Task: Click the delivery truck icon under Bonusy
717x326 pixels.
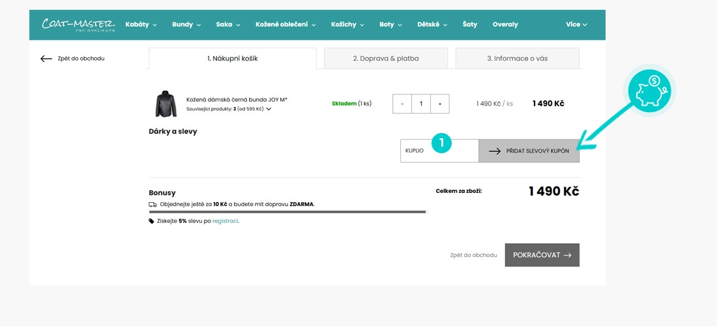Action: 153,204
